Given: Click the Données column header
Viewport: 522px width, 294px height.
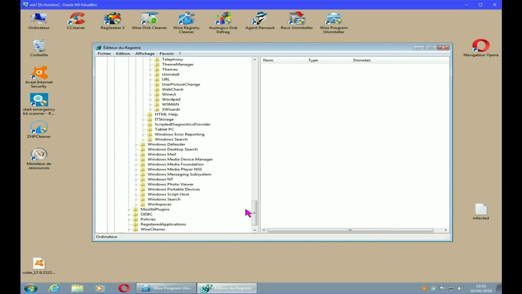Looking at the screenshot, I should tap(362, 60).
